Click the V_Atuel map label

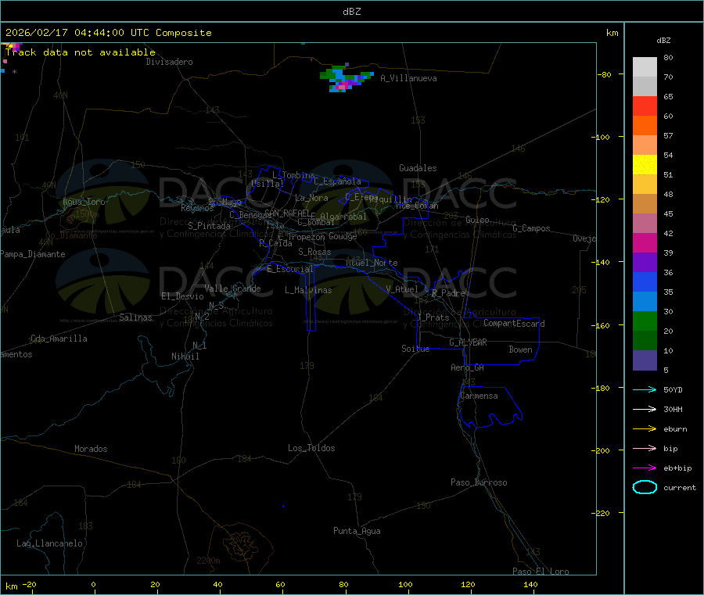(402, 289)
